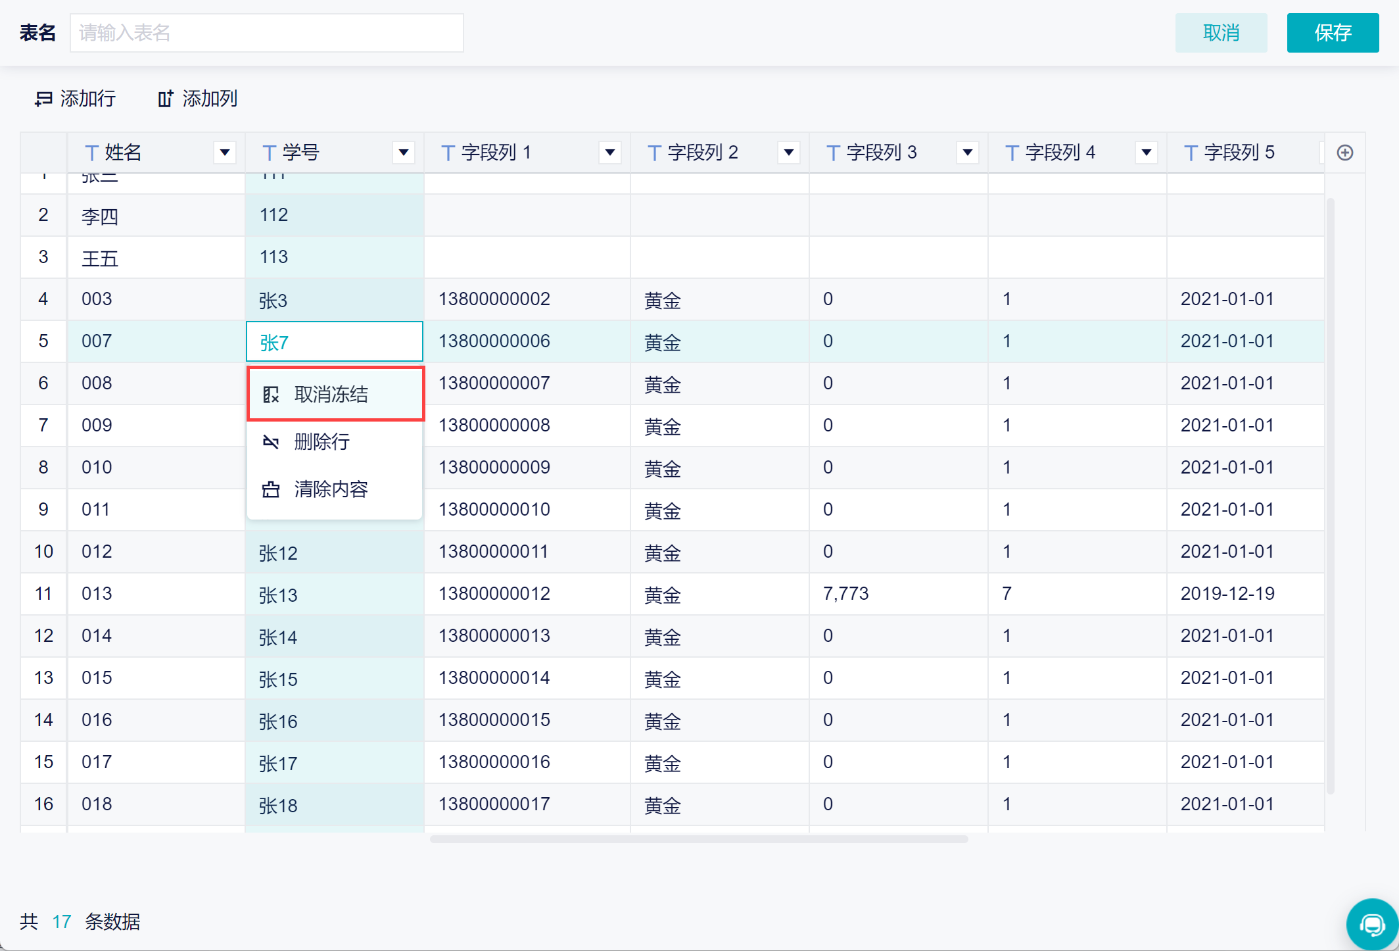This screenshot has height=951, width=1399.
Task: Choose 清除内容 in the context menu
Action: [331, 489]
